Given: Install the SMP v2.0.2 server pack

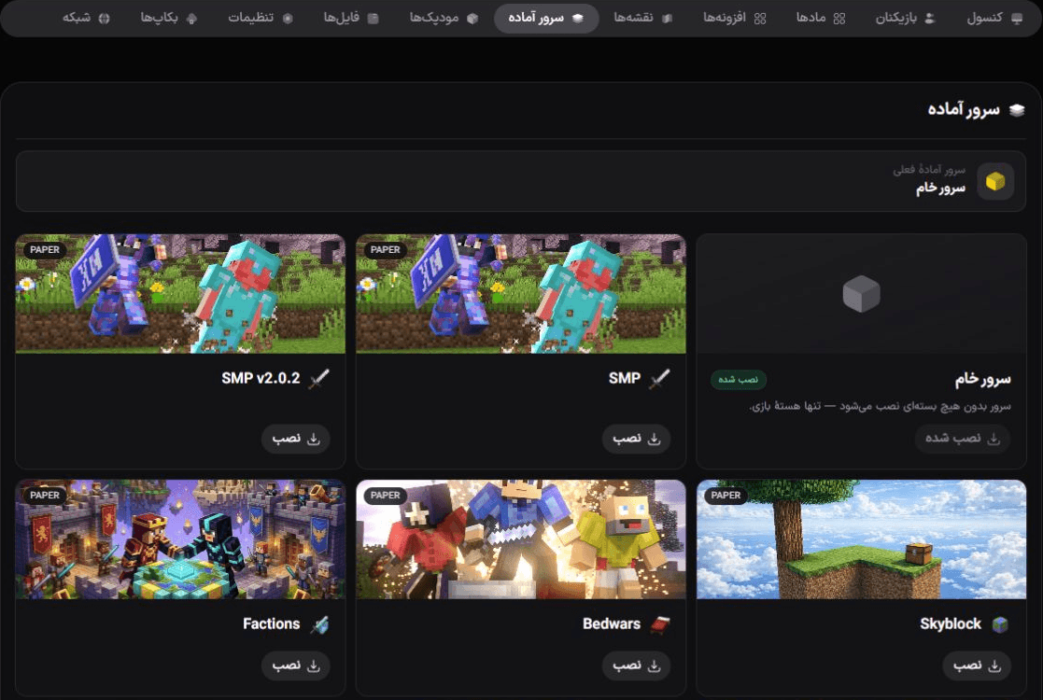Looking at the screenshot, I should coord(295,439).
